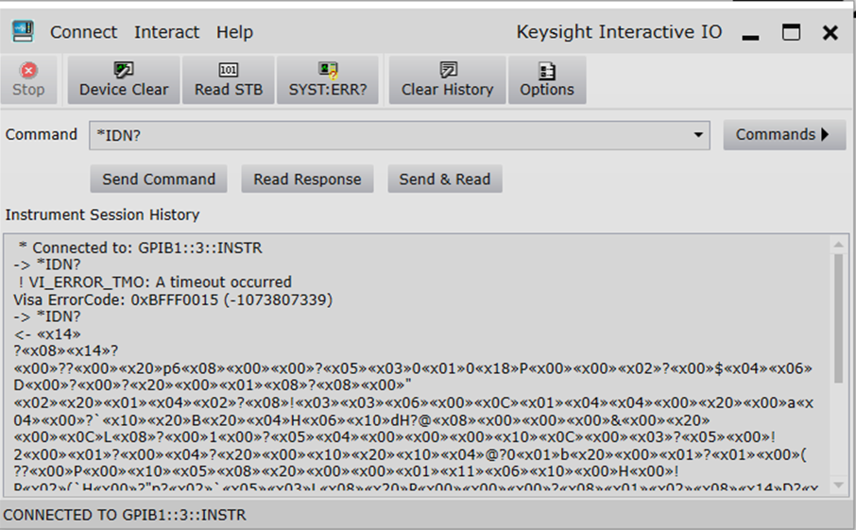Open the Connect menu
Viewport: 856px width, 530px height.
tap(83, 32)
